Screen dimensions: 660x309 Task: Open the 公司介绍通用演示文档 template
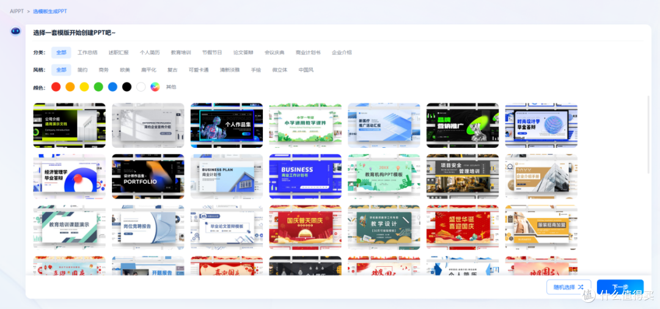pos(70,125)
